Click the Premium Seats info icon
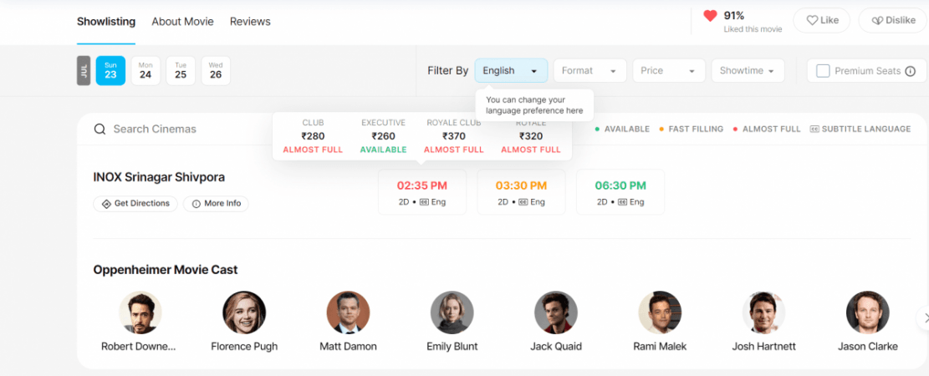929x376 pixels. (x=911, y=71)
